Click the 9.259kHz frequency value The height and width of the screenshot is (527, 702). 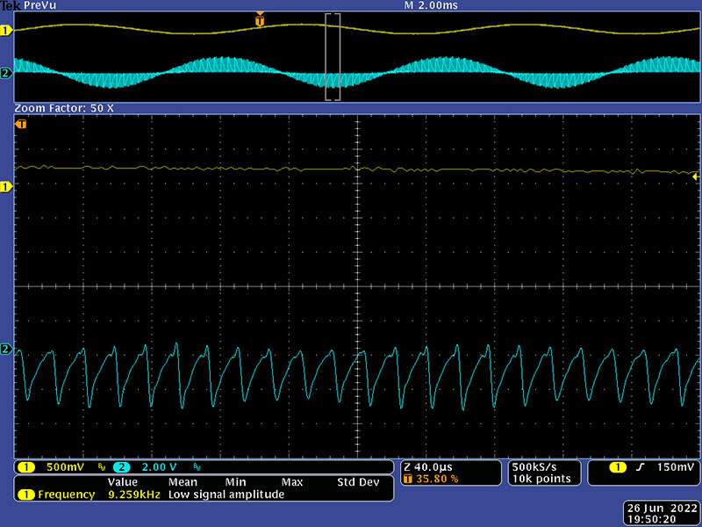[x=134, y=495]
